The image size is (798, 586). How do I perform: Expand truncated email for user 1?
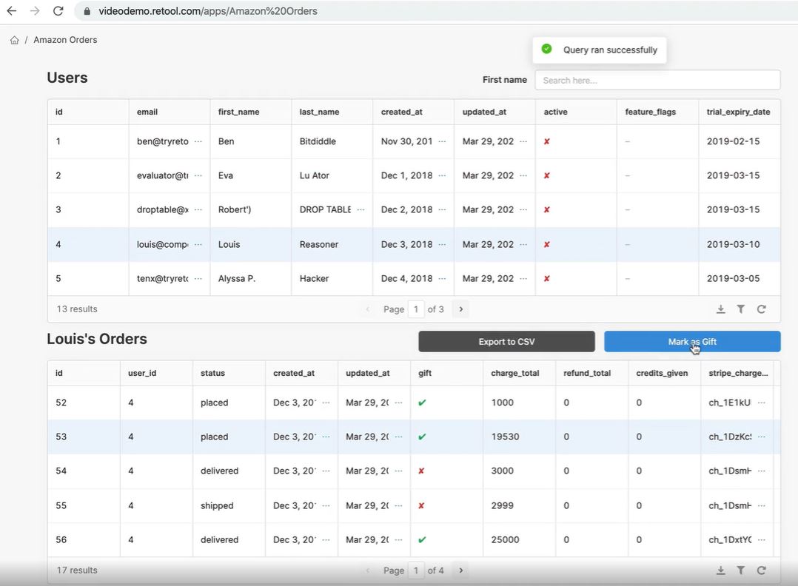pos(198,141)
